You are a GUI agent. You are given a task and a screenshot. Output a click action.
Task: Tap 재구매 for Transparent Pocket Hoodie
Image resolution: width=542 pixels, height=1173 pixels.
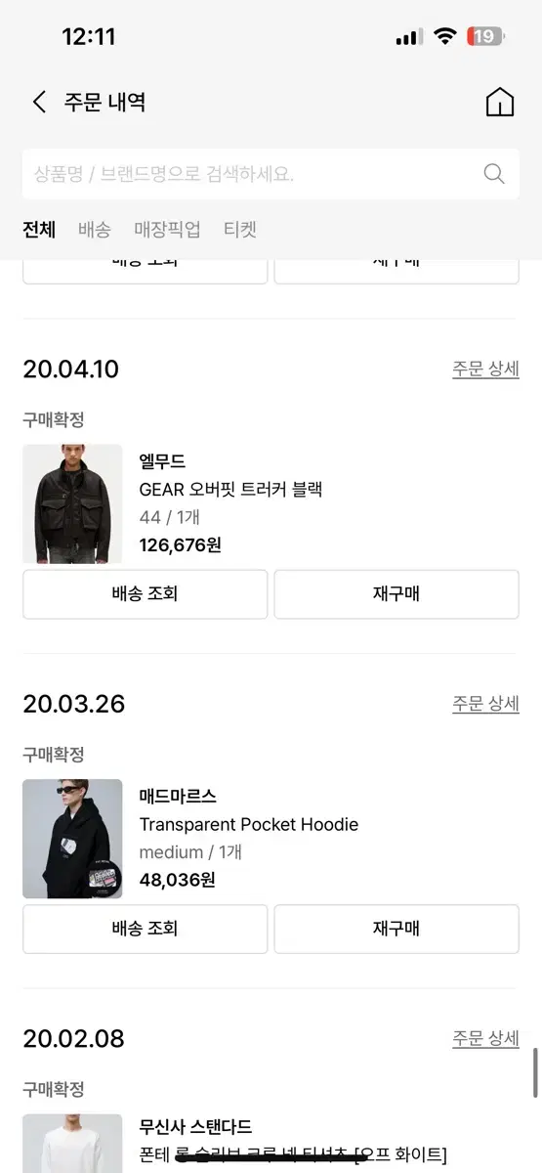(396, 929)
